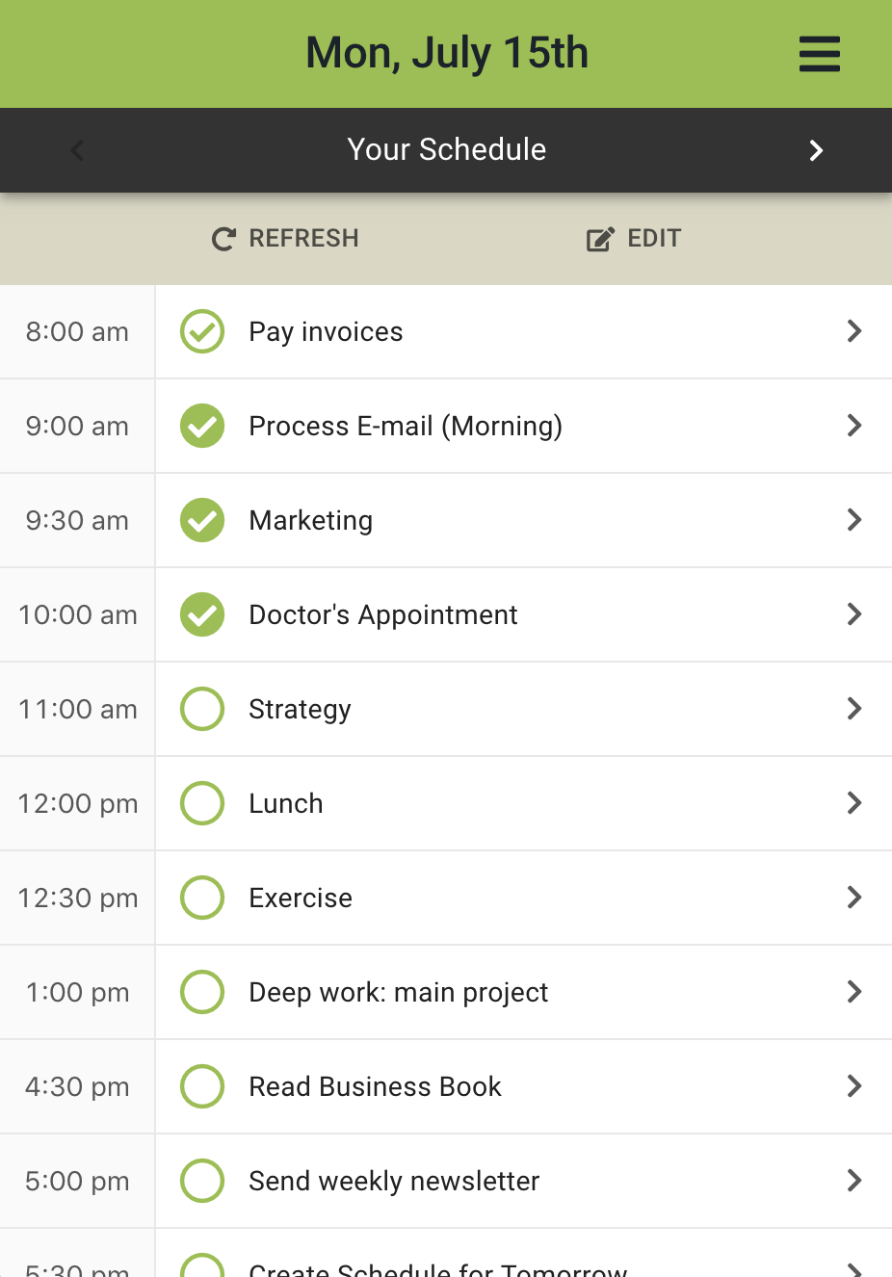Select the Your Schedule header title
The image size is (892, 1277).
[x=446, y=149]
